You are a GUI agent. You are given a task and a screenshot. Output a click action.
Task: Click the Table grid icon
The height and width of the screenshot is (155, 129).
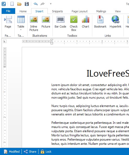(x=21, y=19)
